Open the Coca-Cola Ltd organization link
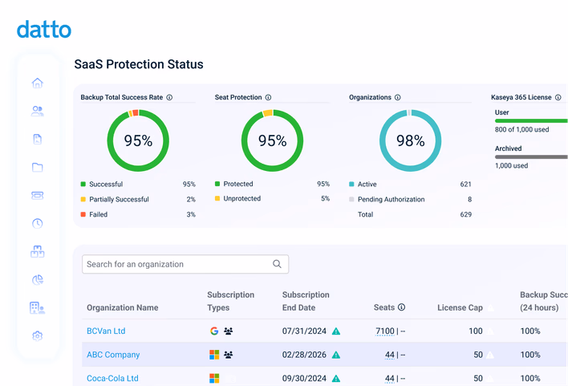Viewport: 568px width, 386px height. pyautogui.click(x=112, y=379)
